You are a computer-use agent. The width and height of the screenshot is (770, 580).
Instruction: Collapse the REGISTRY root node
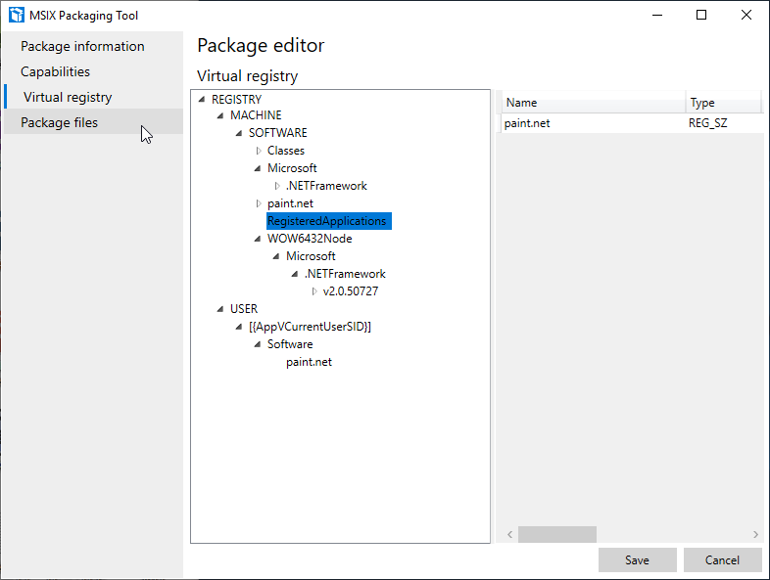(x=202, y=99)
